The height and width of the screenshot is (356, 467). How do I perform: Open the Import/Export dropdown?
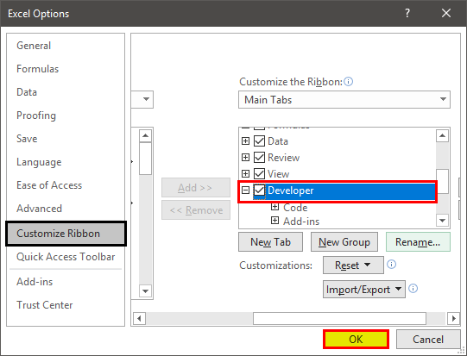coord(364,289)
